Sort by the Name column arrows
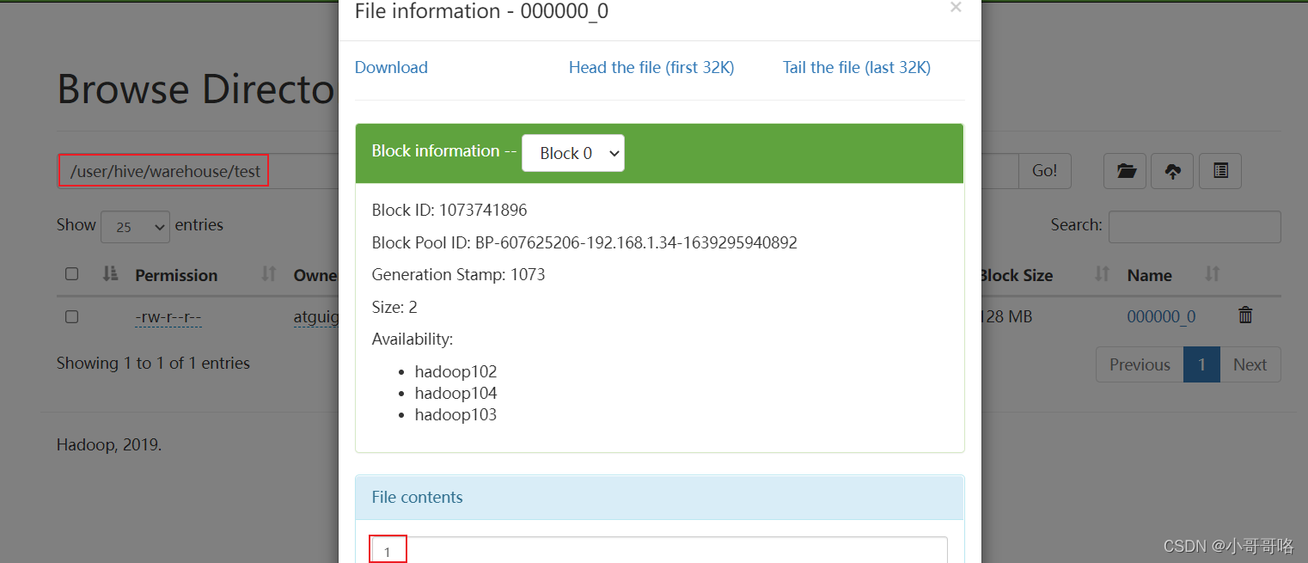The height and width of the screenshot is (563, 1308). [1212, 274]
